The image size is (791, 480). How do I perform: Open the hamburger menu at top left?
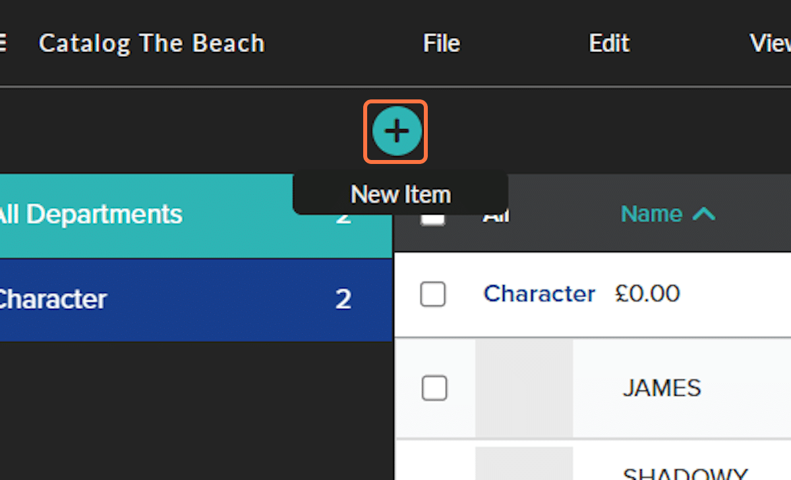[3, 43]
